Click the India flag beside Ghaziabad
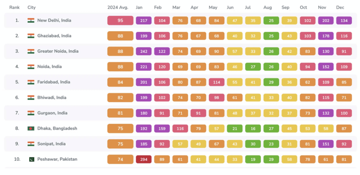This screenshot has height=175, width=360. (31, 36)
